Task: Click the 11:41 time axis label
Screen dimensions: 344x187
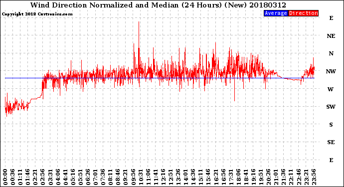Action: pyautogui.click(x=156, y=177)
